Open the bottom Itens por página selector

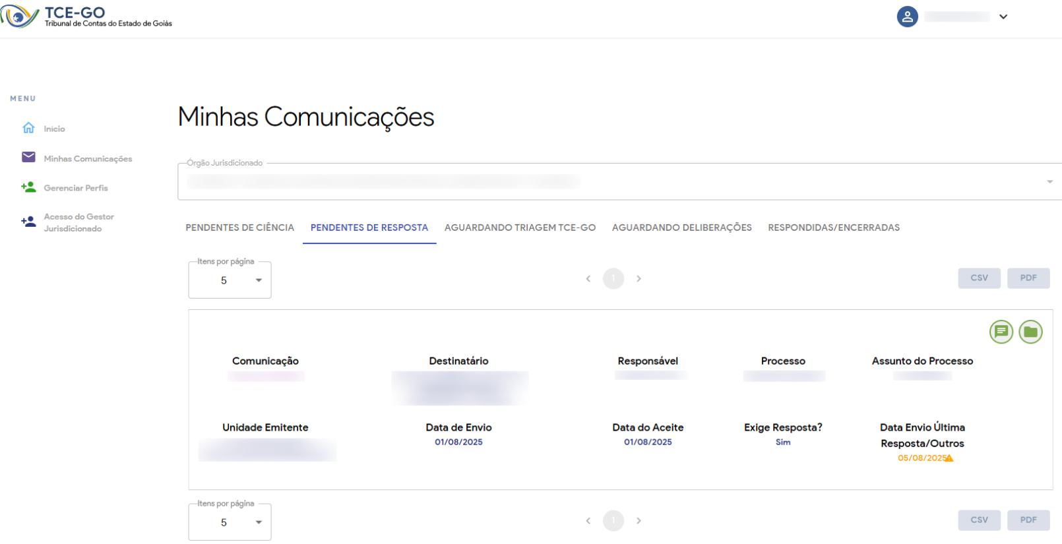pos(230,523)
